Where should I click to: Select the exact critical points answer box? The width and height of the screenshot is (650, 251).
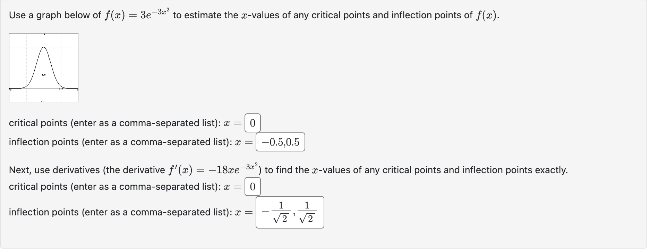[x=253, y=186]
